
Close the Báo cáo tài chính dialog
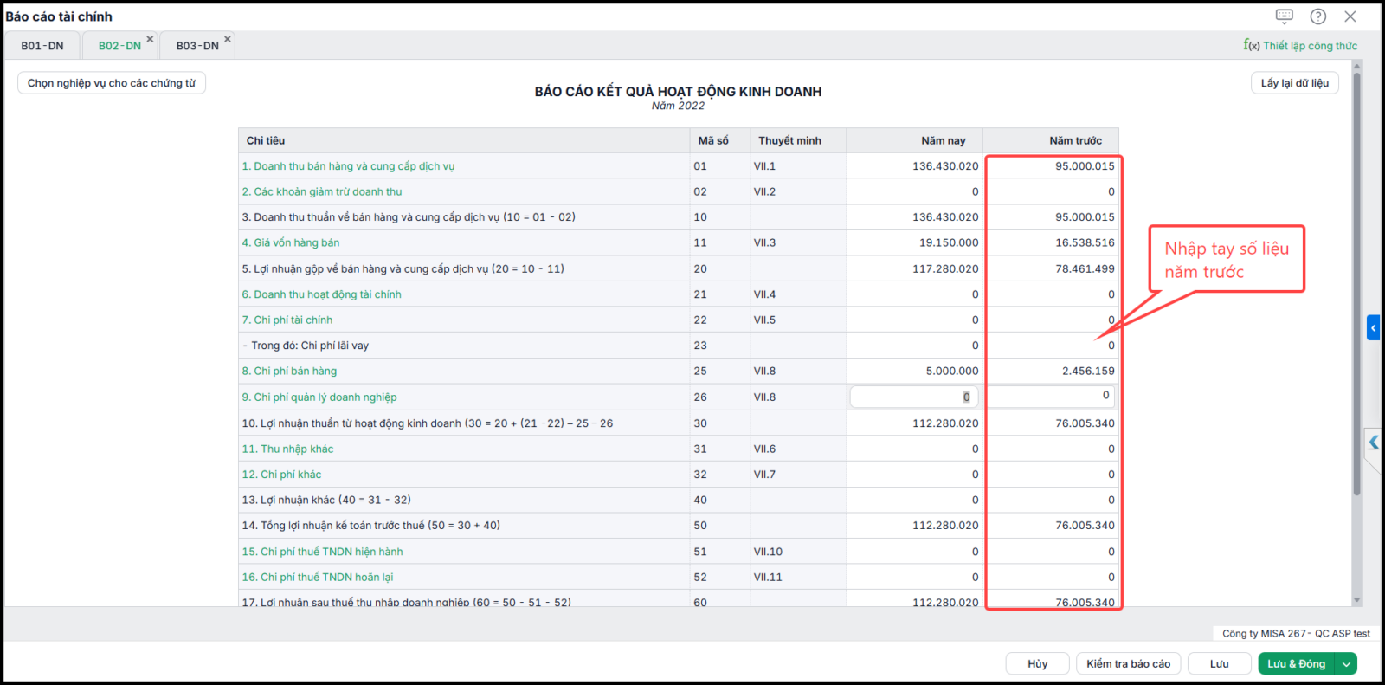click(x=1350, y=16)
